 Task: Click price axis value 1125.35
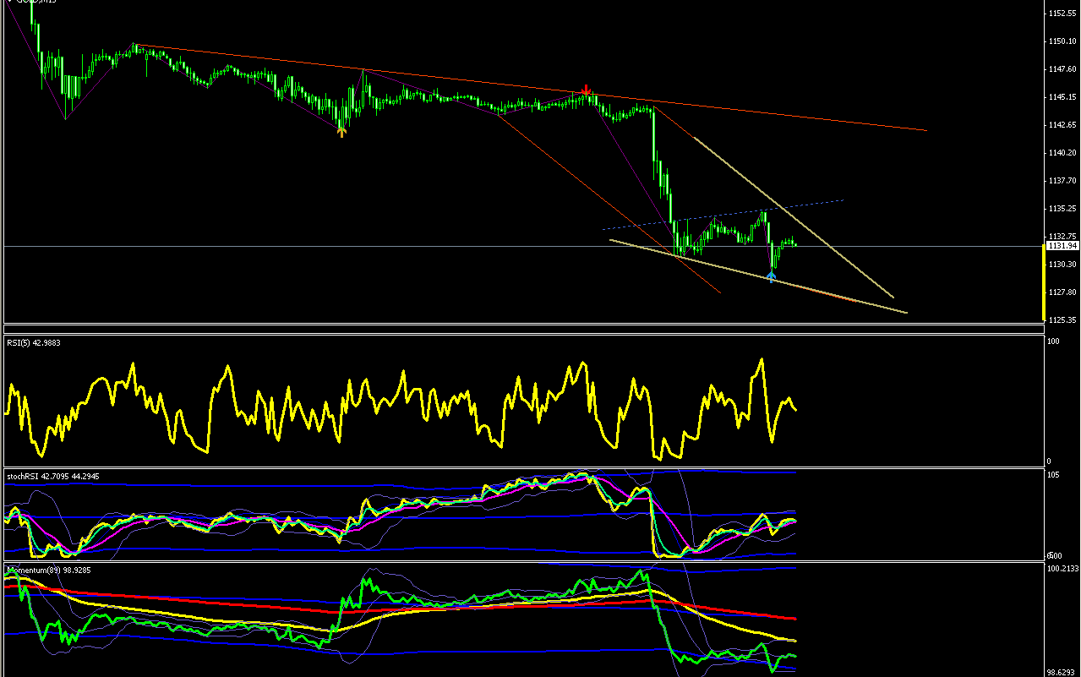[x=1062, y=320]
